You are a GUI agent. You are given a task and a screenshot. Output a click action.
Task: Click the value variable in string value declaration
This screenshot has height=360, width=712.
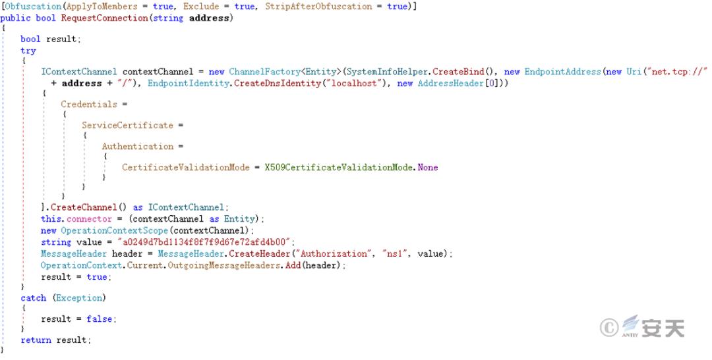click(x=89, y=242)
